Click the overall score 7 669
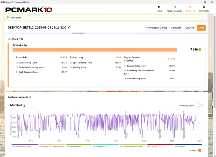 194,49
